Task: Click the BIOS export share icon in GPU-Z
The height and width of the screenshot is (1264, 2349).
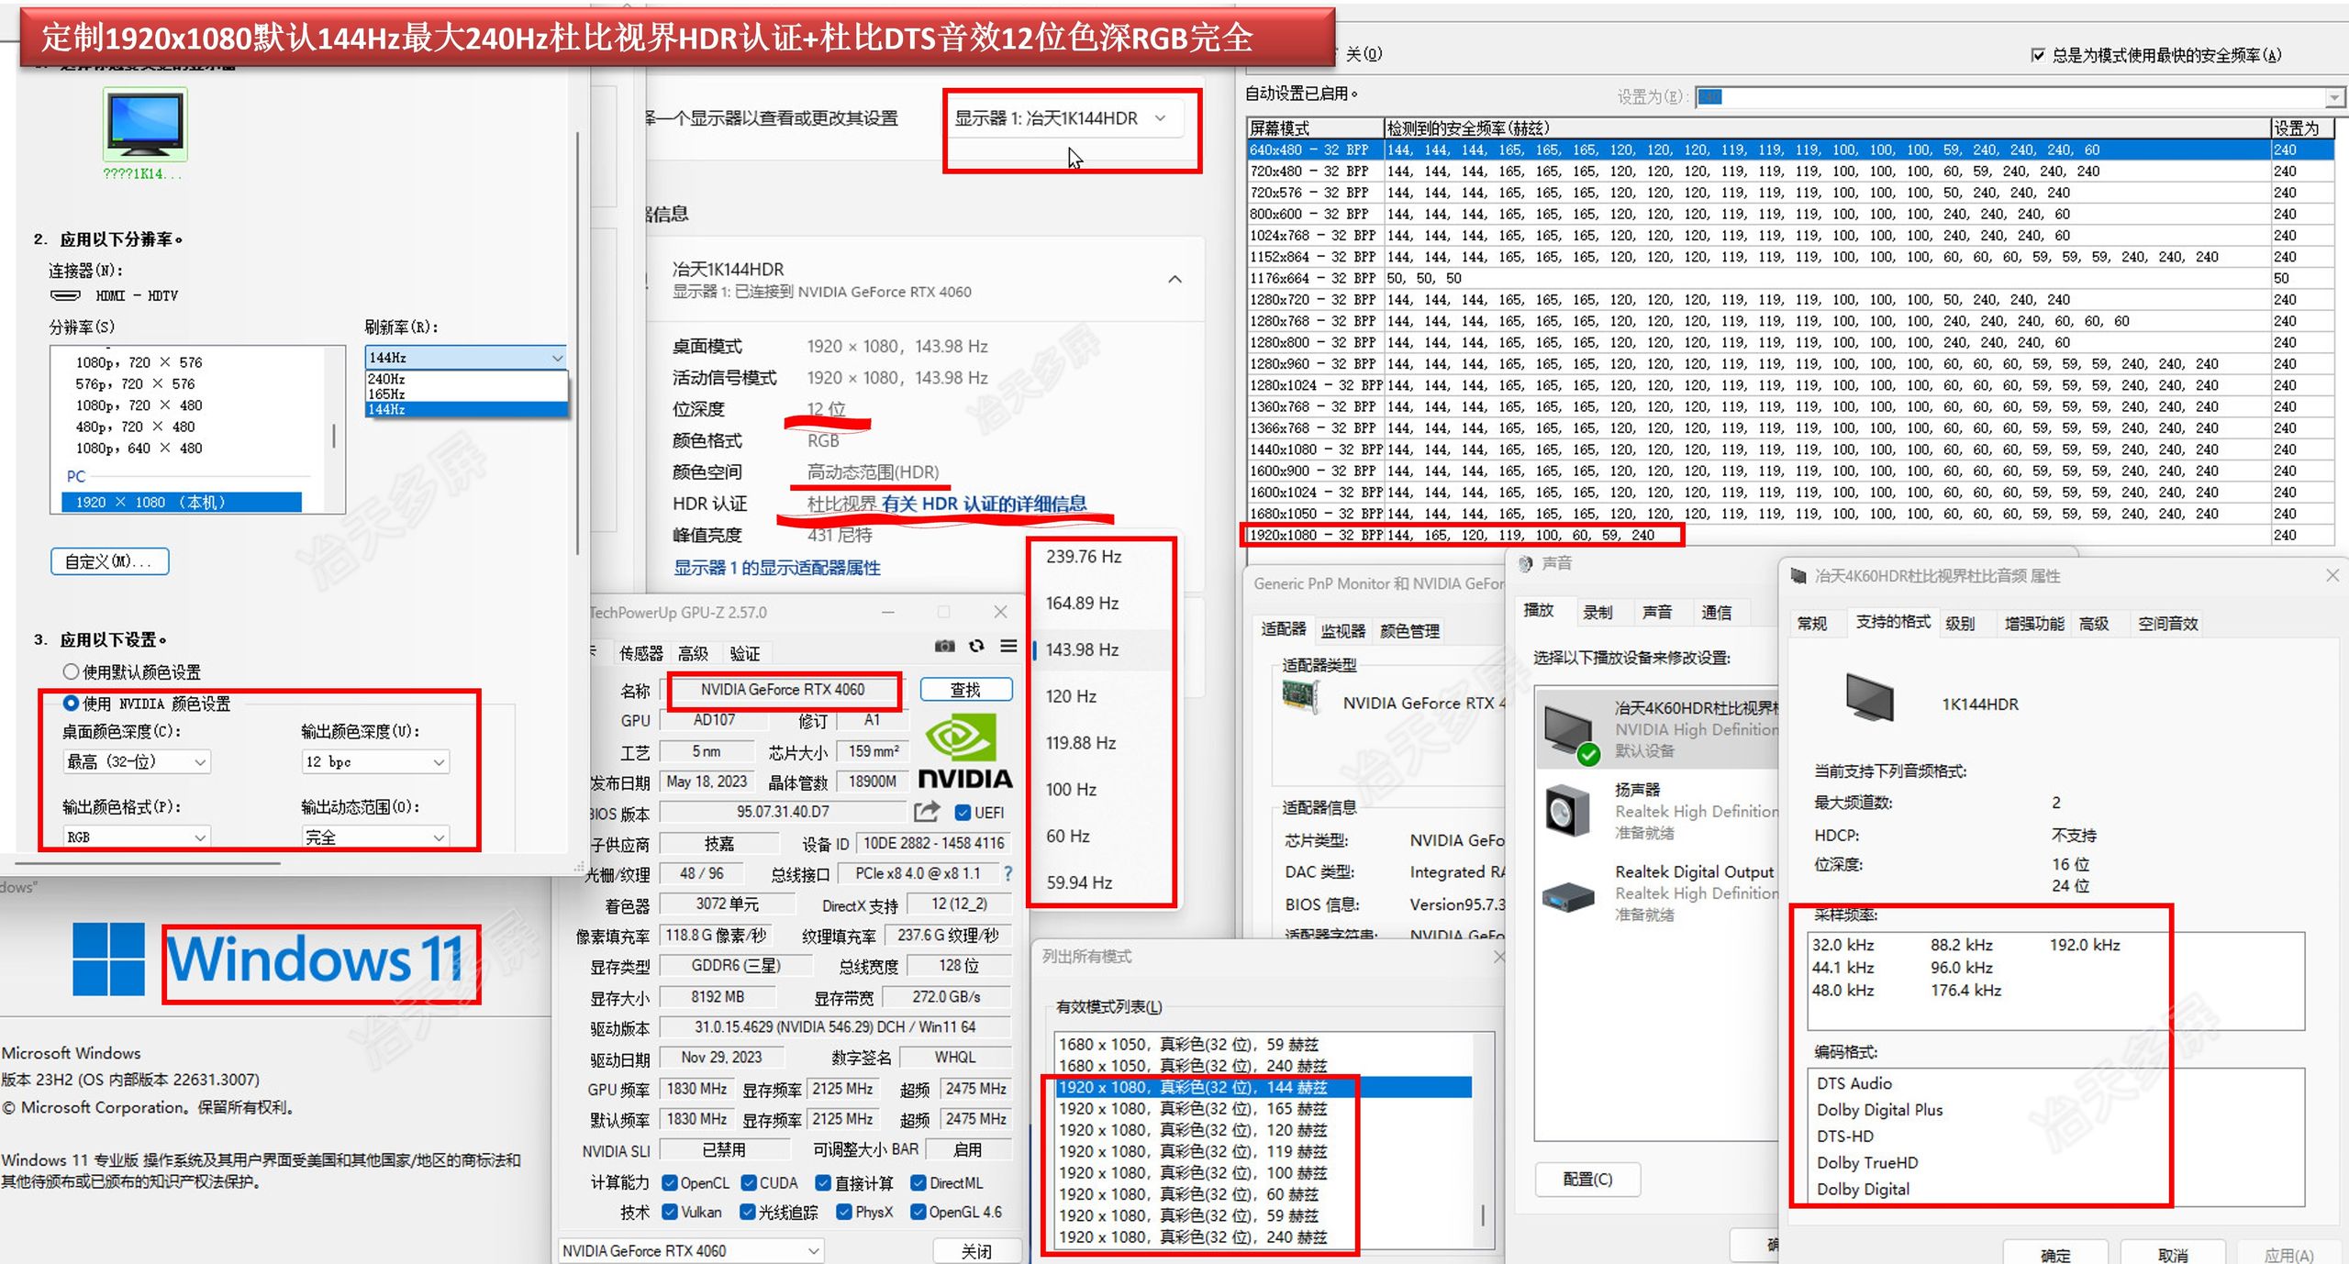Action: point(927,812)
